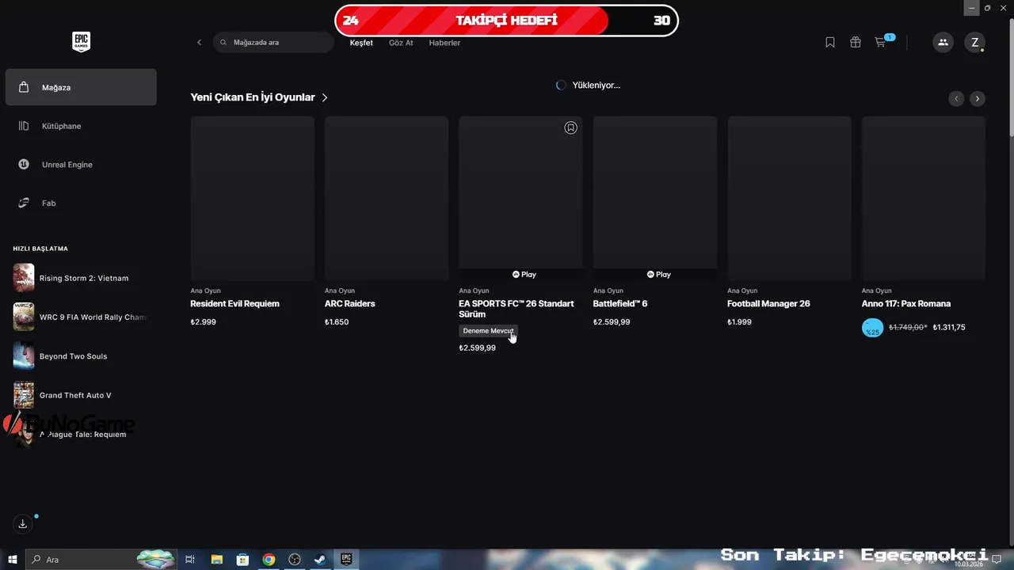Click the Football Manager 26 title
The image size is (1014, 570).
click(x=768, y=304)
